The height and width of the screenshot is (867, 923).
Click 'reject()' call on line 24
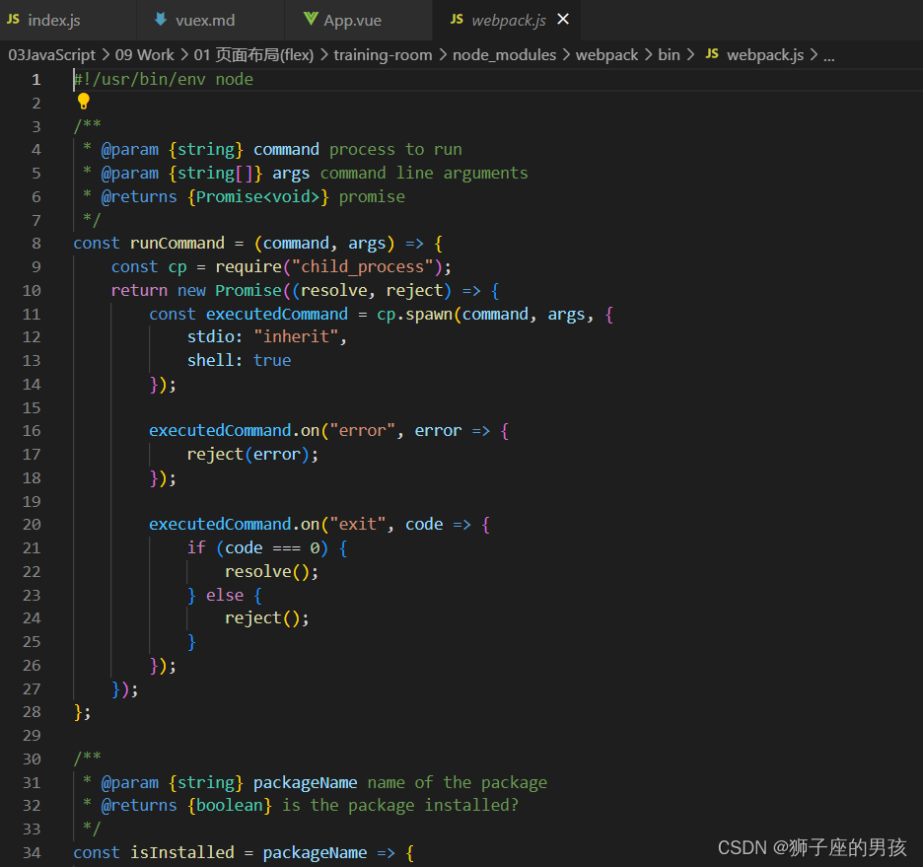coord(262,618)
